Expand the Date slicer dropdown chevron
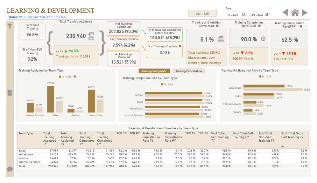 [270, 8]
